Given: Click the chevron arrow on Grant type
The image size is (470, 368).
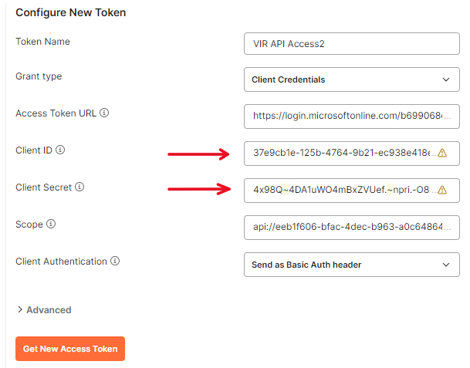Looking at the screenshot, I should [445, 79].
